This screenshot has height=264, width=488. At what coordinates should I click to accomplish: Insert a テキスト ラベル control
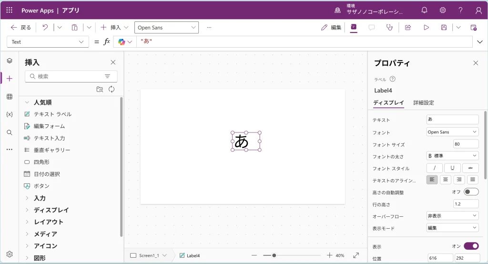(52, 114)
